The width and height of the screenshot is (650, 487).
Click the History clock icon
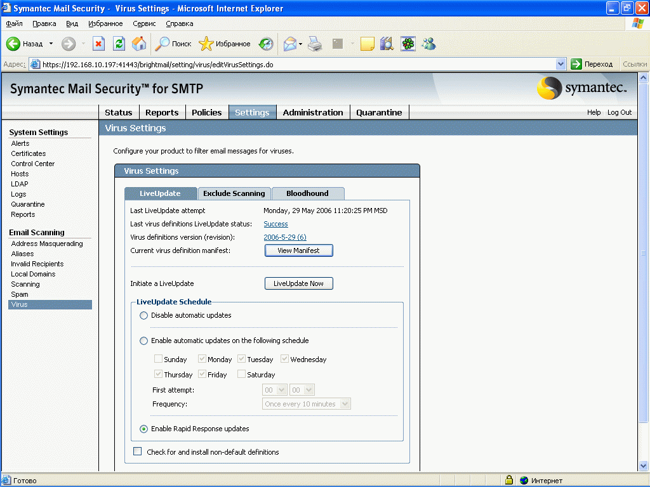266,44
